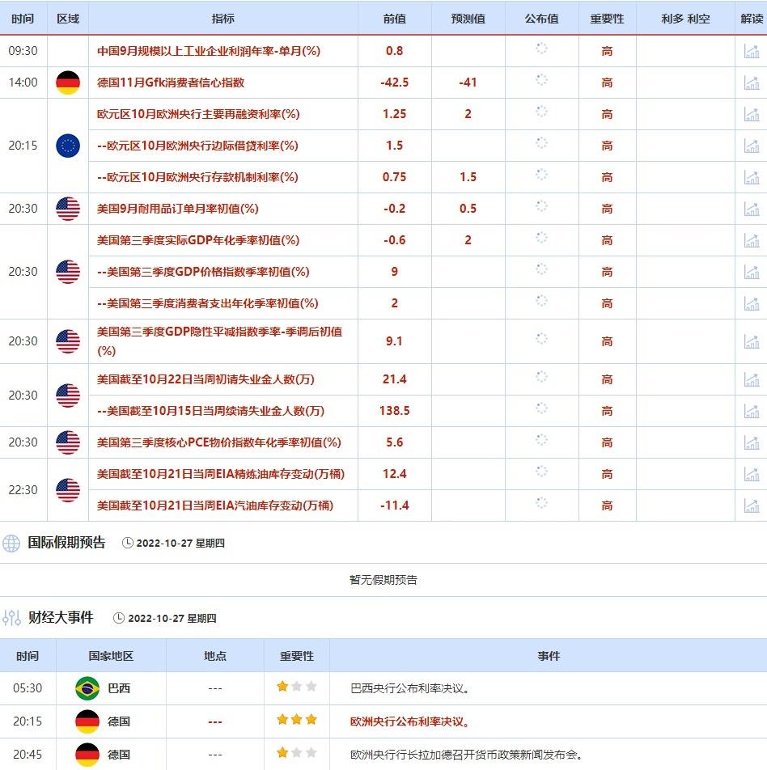Click the 解读 column header
Image resolution: width=767 pixels, height=770 pixels.
point(751,19)
